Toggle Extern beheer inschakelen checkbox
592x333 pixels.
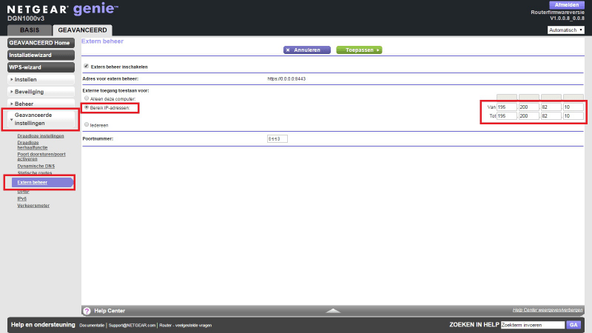coord(86,66)
